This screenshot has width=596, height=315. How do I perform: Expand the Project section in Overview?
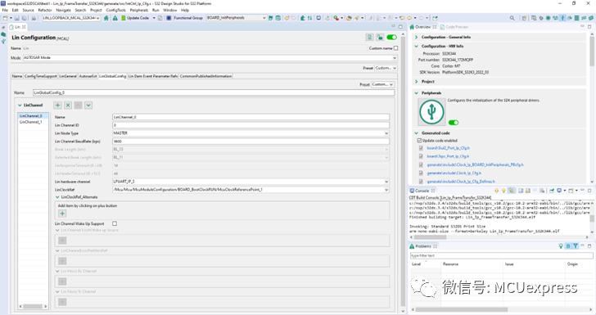416,82
